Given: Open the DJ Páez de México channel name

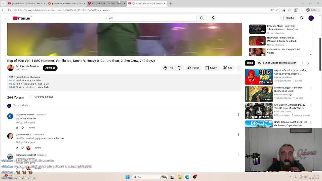Looking at the screenshot, I should [x=27, y=66].
